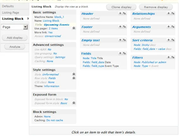This screenshot has height=136, width=179.
Task: Open pager settings gear icon
Action: [74, 28]
